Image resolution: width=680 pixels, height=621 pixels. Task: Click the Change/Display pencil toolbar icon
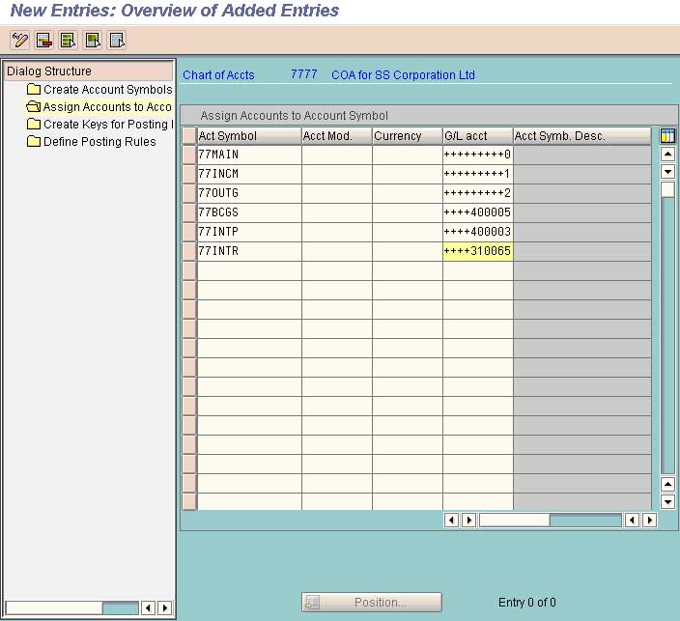[x=19, y=41]
